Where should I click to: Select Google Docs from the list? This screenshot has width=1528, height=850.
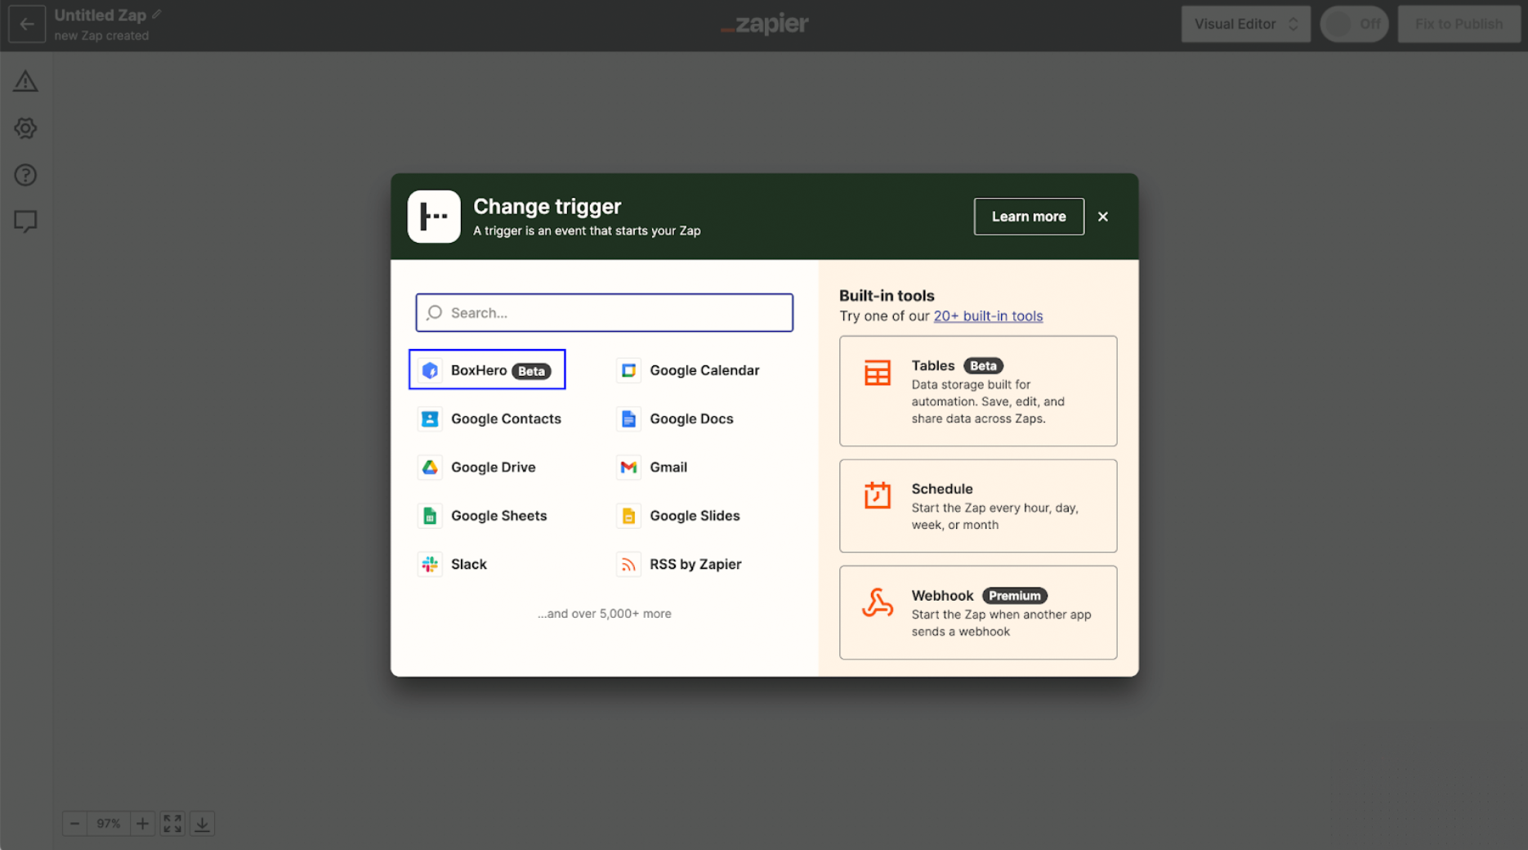pyautogui.click(x=691, y=418)
